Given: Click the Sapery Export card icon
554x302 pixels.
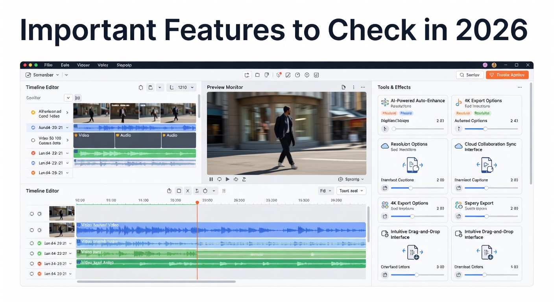Looking at the screenshot, I should tap(458, 205).
